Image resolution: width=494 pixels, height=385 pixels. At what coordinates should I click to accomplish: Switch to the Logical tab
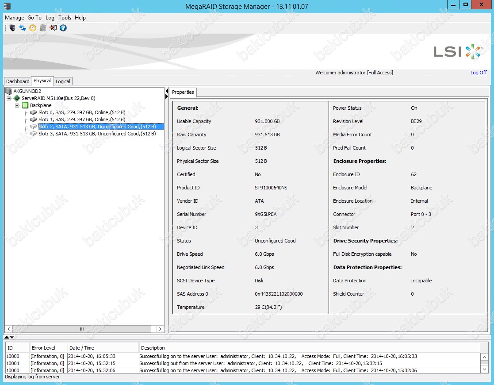coord(63,81)
